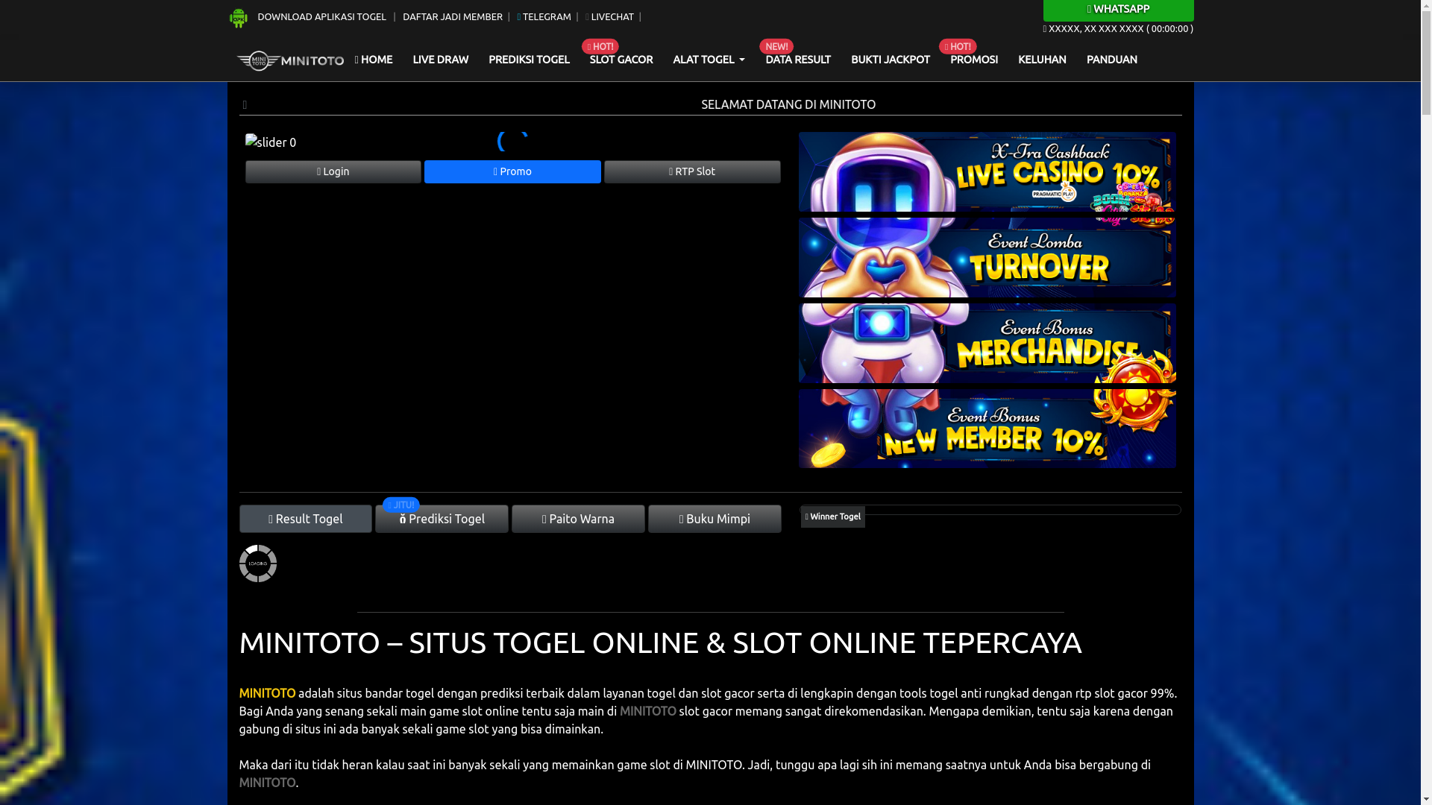Click the NEW badge above Data Result
Viewport: 1432px width, 805px height.
pyautogui.click(x=776, y=47)
